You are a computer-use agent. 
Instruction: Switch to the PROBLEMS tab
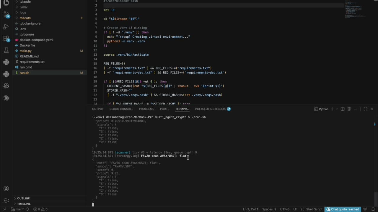click(x=146, y=109)
